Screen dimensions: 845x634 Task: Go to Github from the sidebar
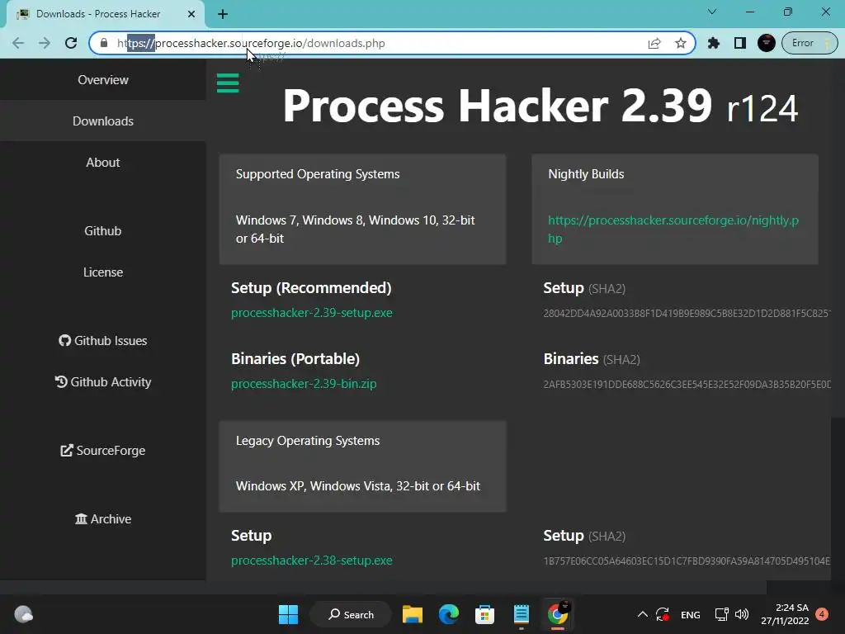click(x=103, y=231)
